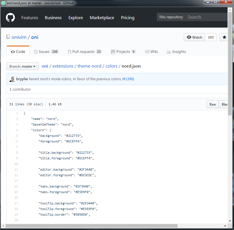Click the Pull requests icon
The height and width of the screenshot is (230, 234).
click(69, 52)
